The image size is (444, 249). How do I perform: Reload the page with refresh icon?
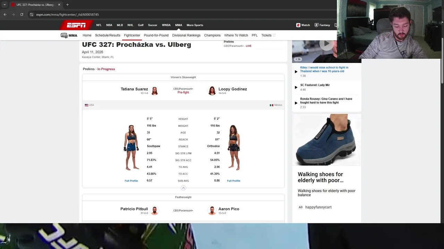point(22,15)
